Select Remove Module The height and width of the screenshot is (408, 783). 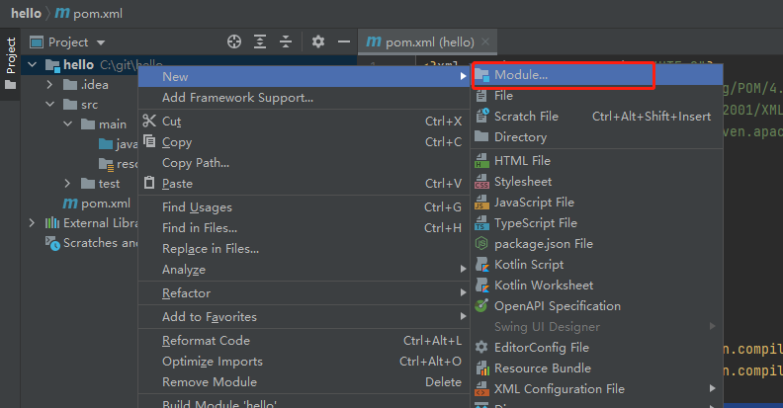click(x=304, y=382)
